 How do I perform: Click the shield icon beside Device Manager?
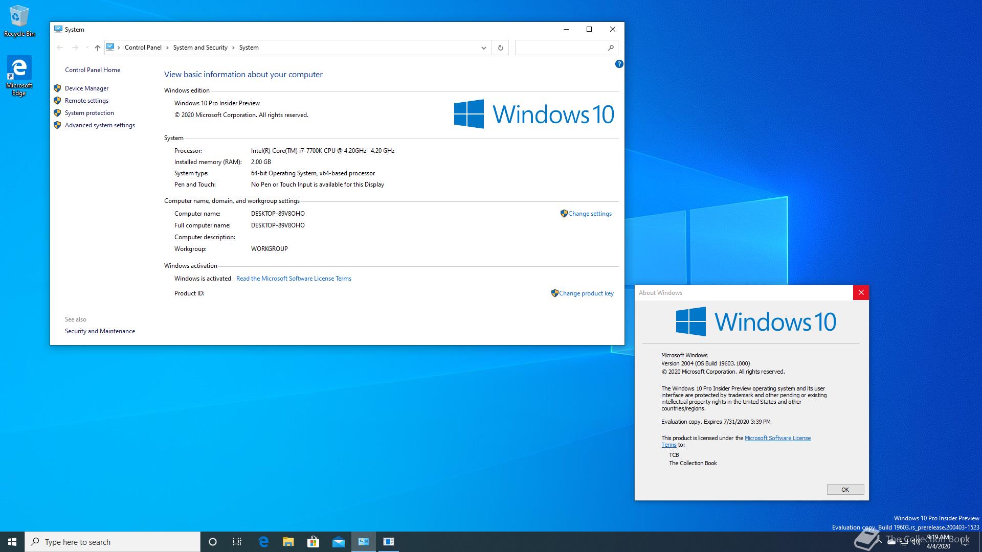[x=57, y=88]
